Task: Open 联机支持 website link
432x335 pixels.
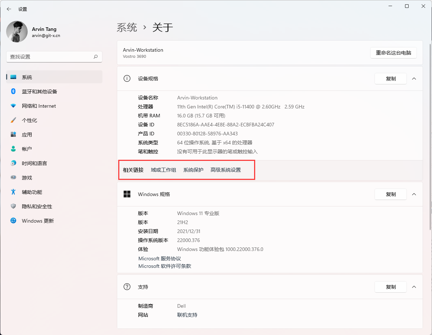Action: [187, 315]
